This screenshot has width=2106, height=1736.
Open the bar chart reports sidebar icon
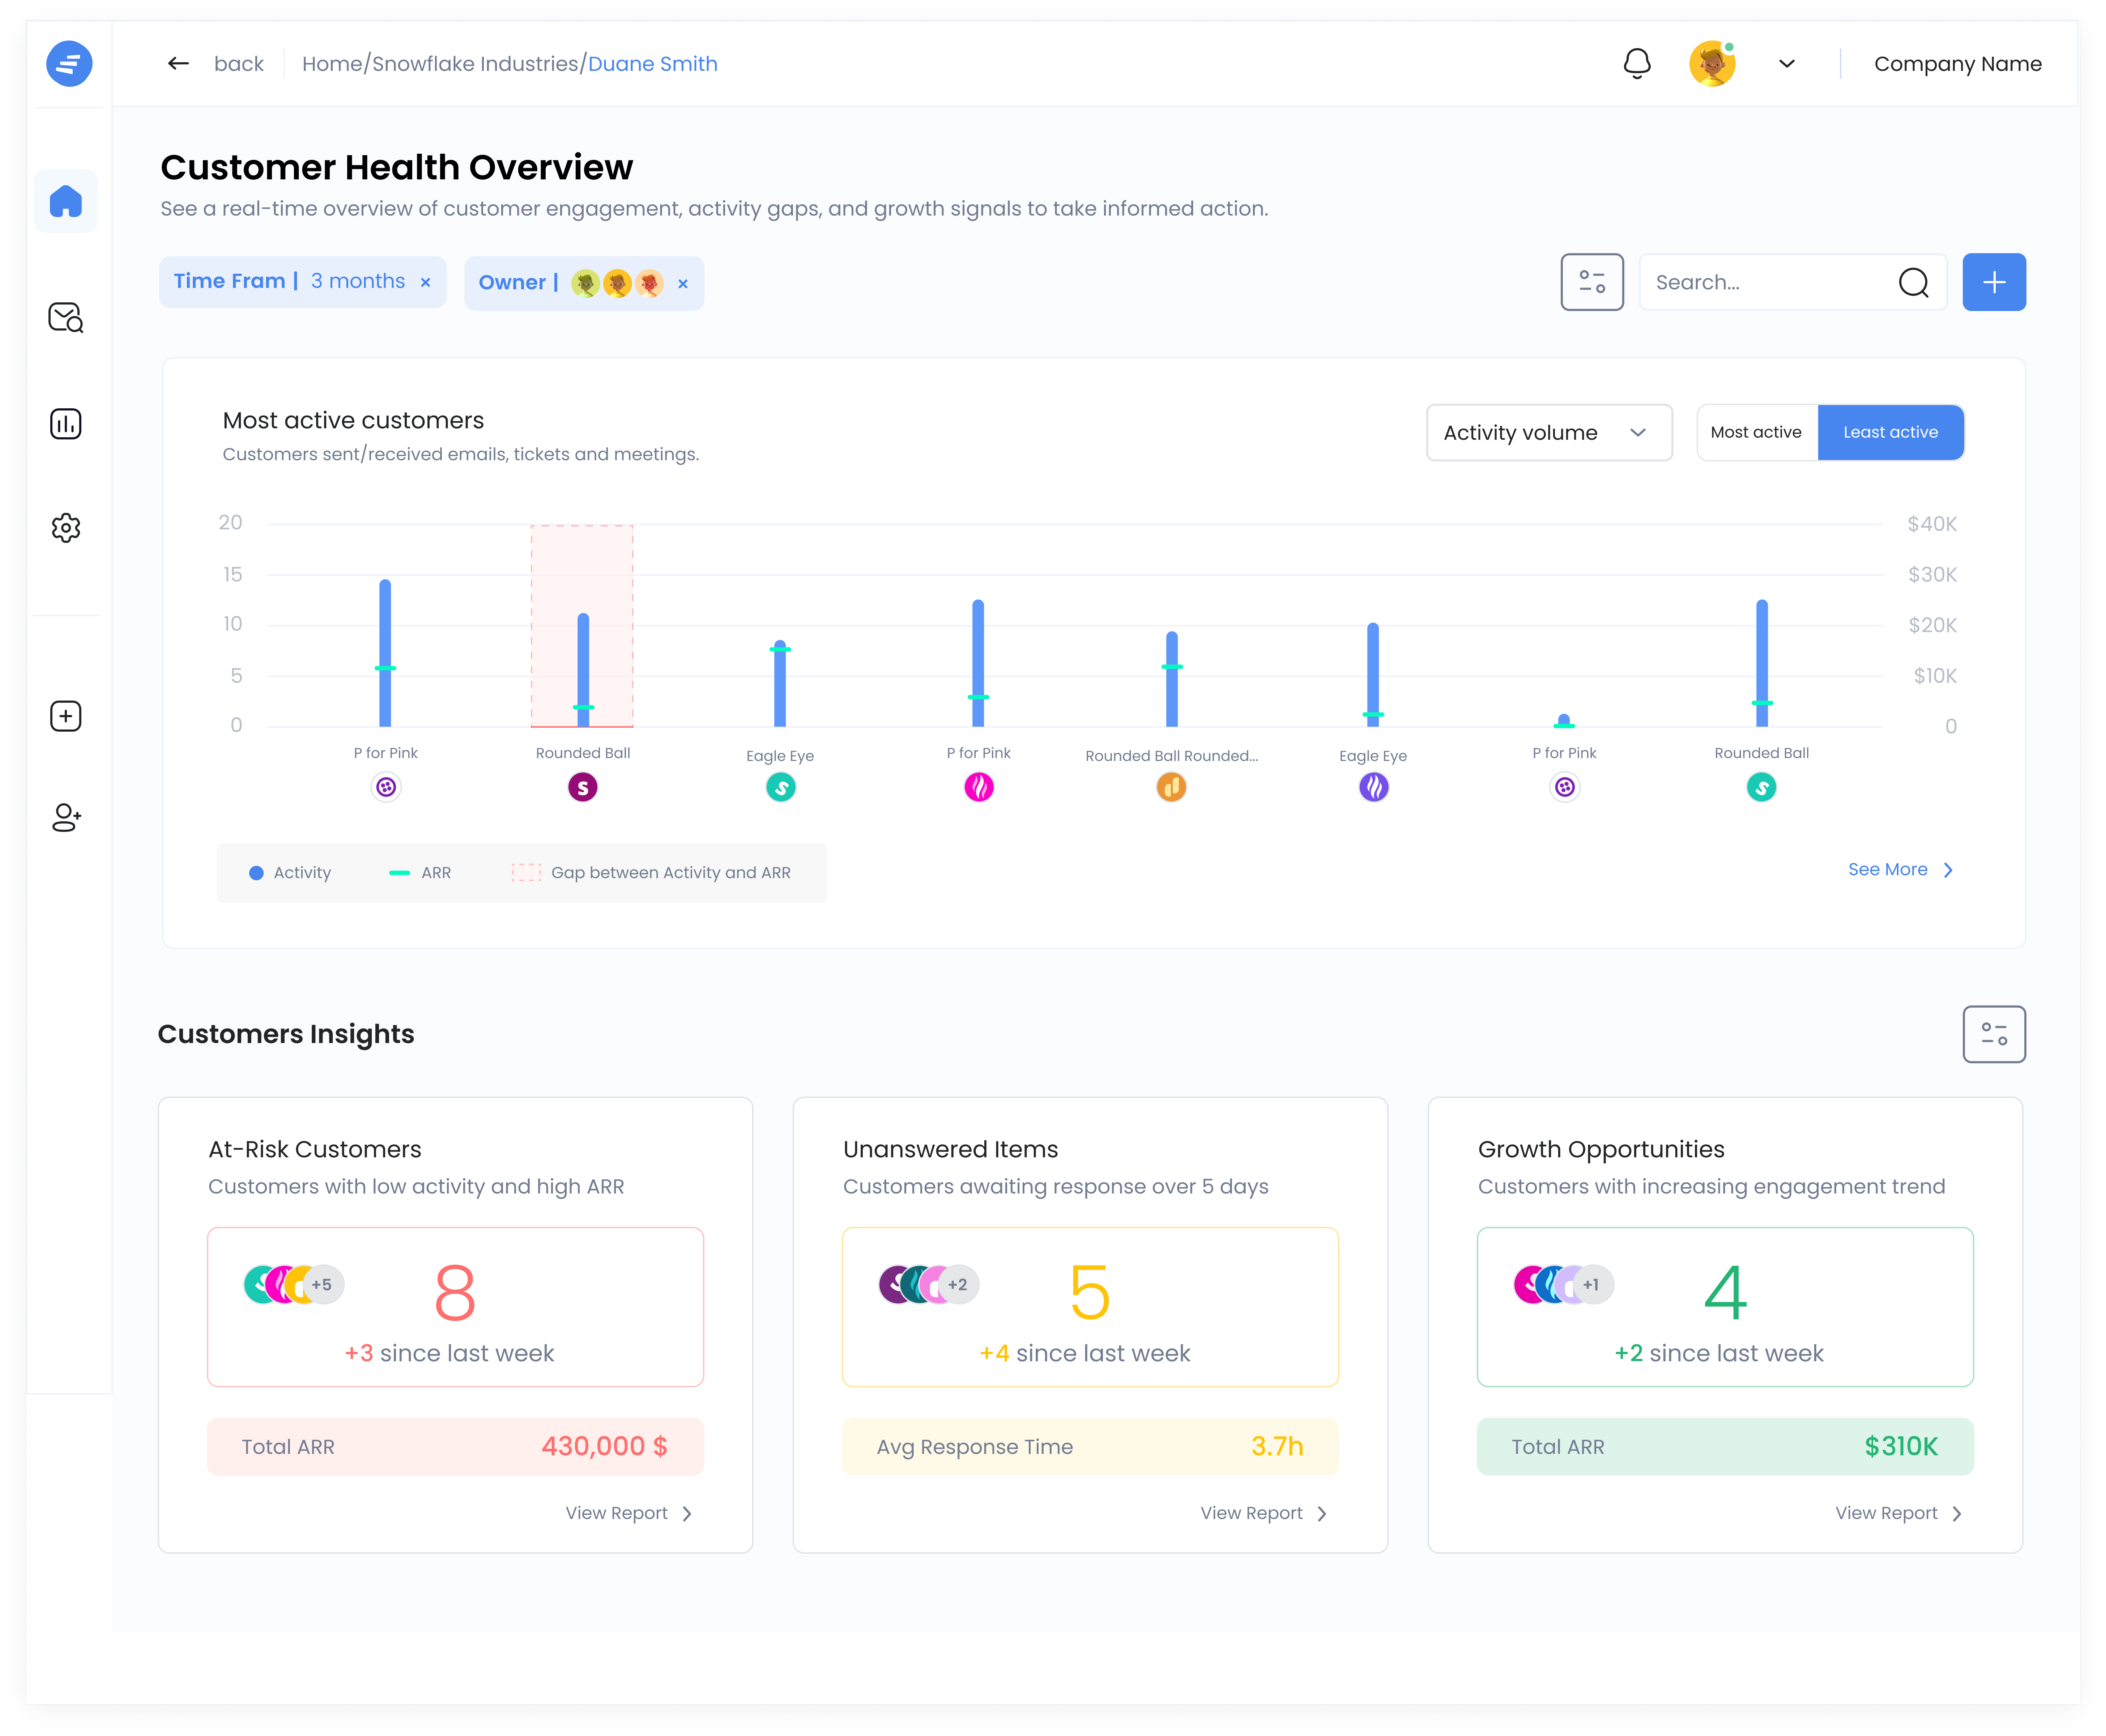66,424
